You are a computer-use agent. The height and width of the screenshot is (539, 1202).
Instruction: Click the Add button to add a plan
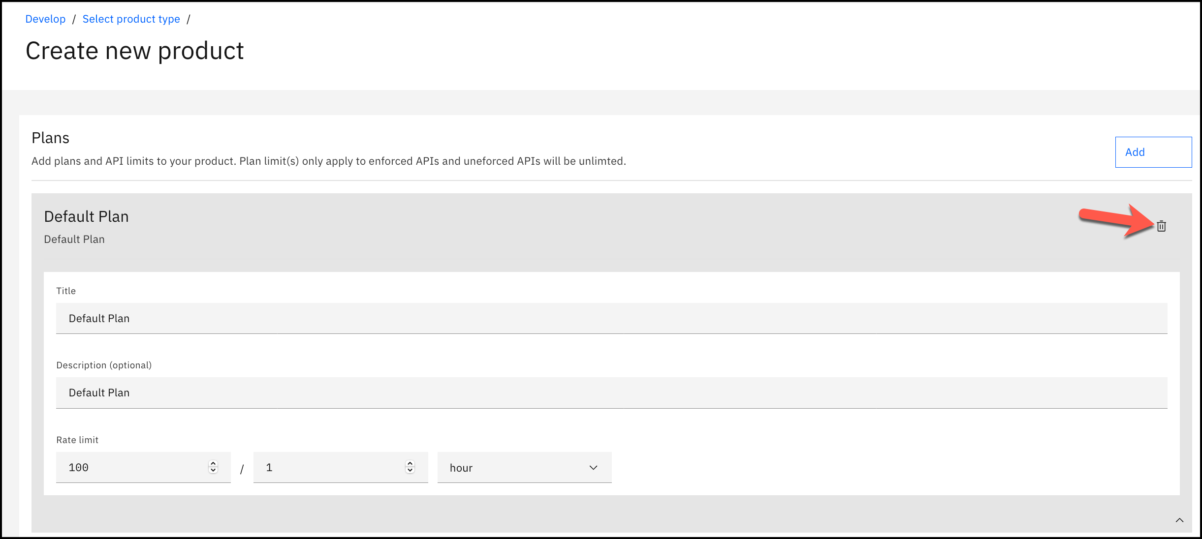1153,152
